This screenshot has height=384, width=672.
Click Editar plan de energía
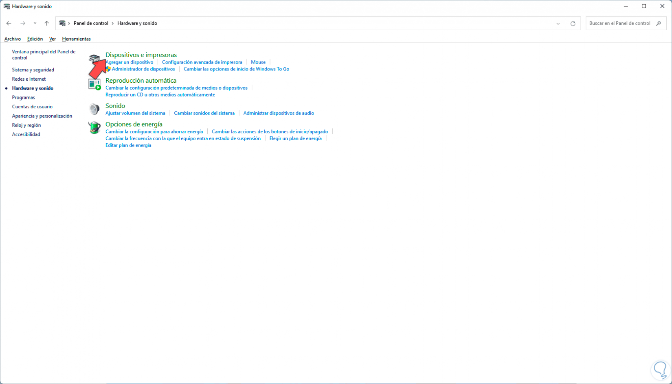coord(128,145)
